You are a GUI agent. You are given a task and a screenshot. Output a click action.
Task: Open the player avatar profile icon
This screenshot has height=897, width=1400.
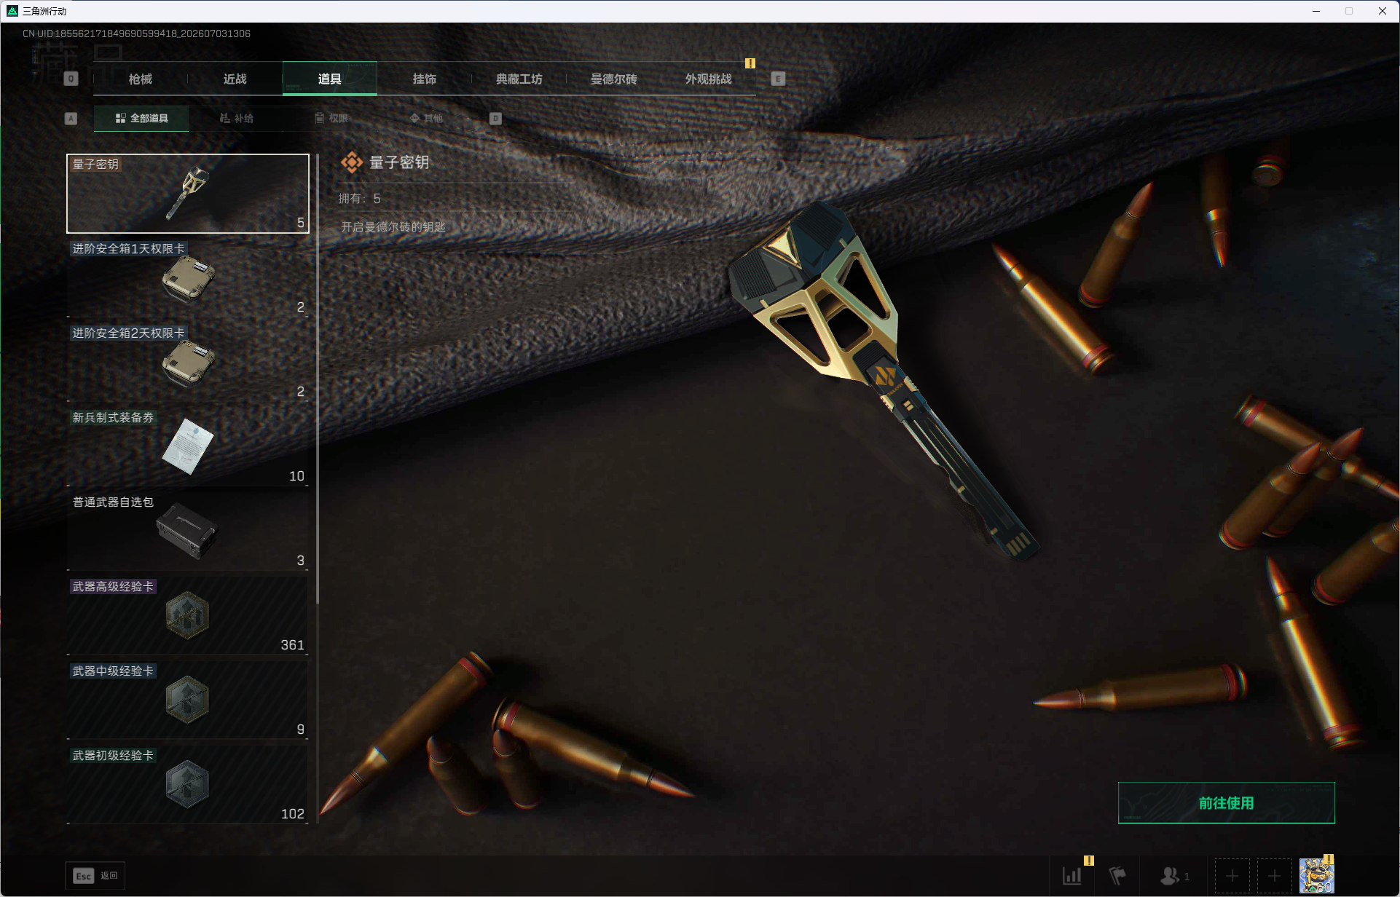1317,876
